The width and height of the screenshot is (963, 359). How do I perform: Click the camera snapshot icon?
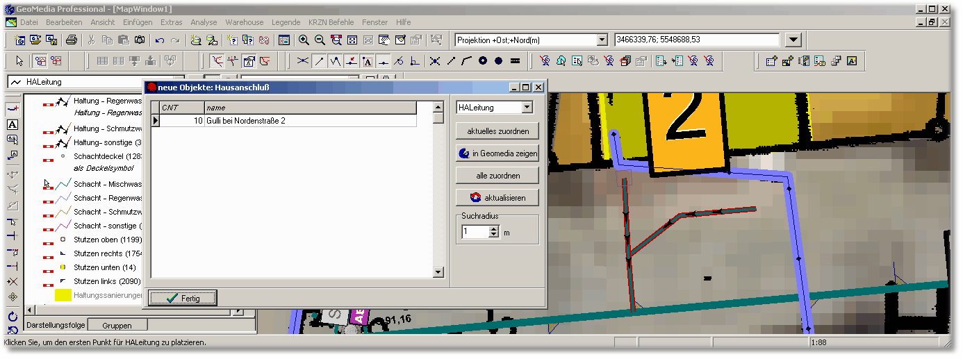(140, 40)
